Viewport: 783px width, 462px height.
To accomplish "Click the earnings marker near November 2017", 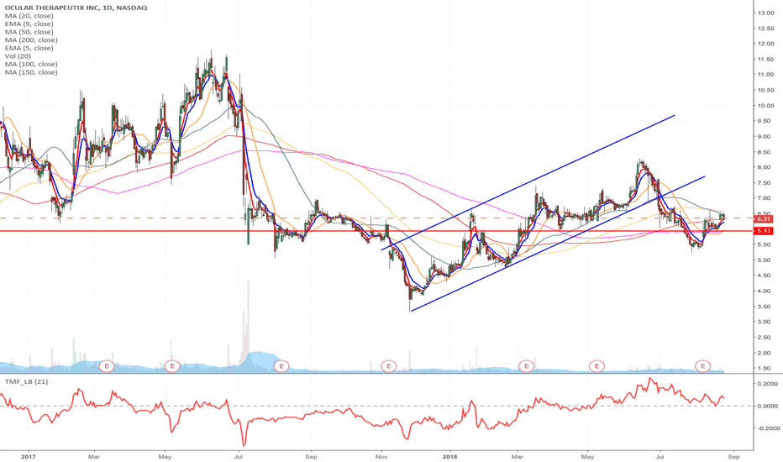I will point(388,366).
